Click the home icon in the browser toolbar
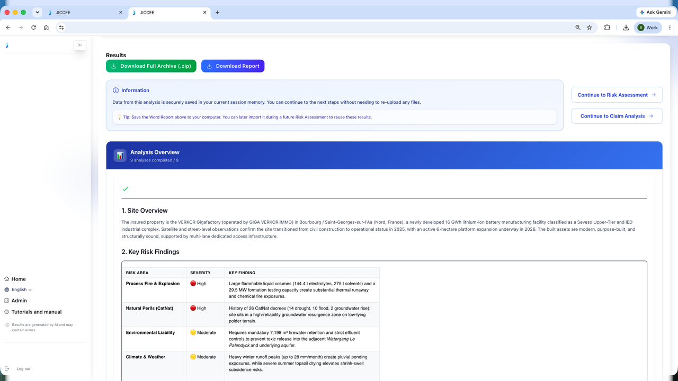The image size is (678, 381). (x=46, y=28)
